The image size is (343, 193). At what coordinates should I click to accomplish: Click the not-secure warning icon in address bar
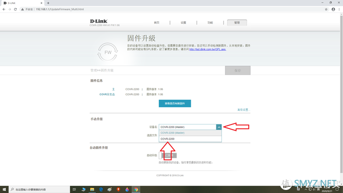pyautogui.click(x=22, y=9)
